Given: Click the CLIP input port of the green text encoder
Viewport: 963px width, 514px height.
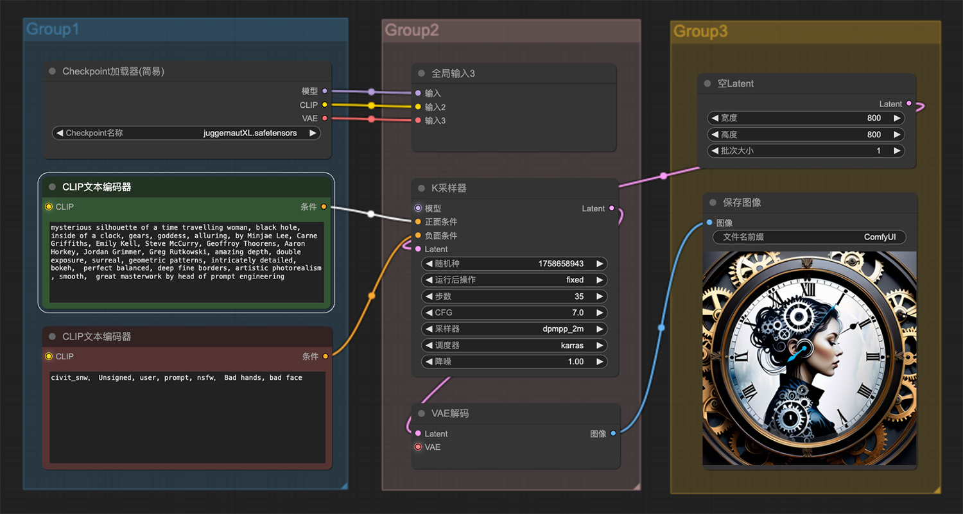Looking at the screenshot, I should [x=49, y=207].
